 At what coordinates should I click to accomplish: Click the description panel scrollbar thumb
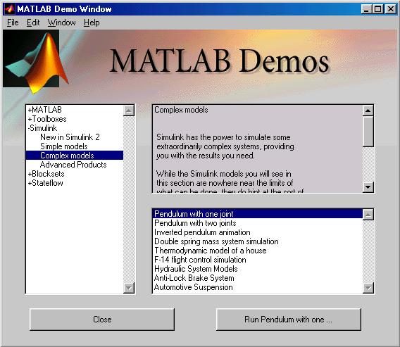[368, 132]
